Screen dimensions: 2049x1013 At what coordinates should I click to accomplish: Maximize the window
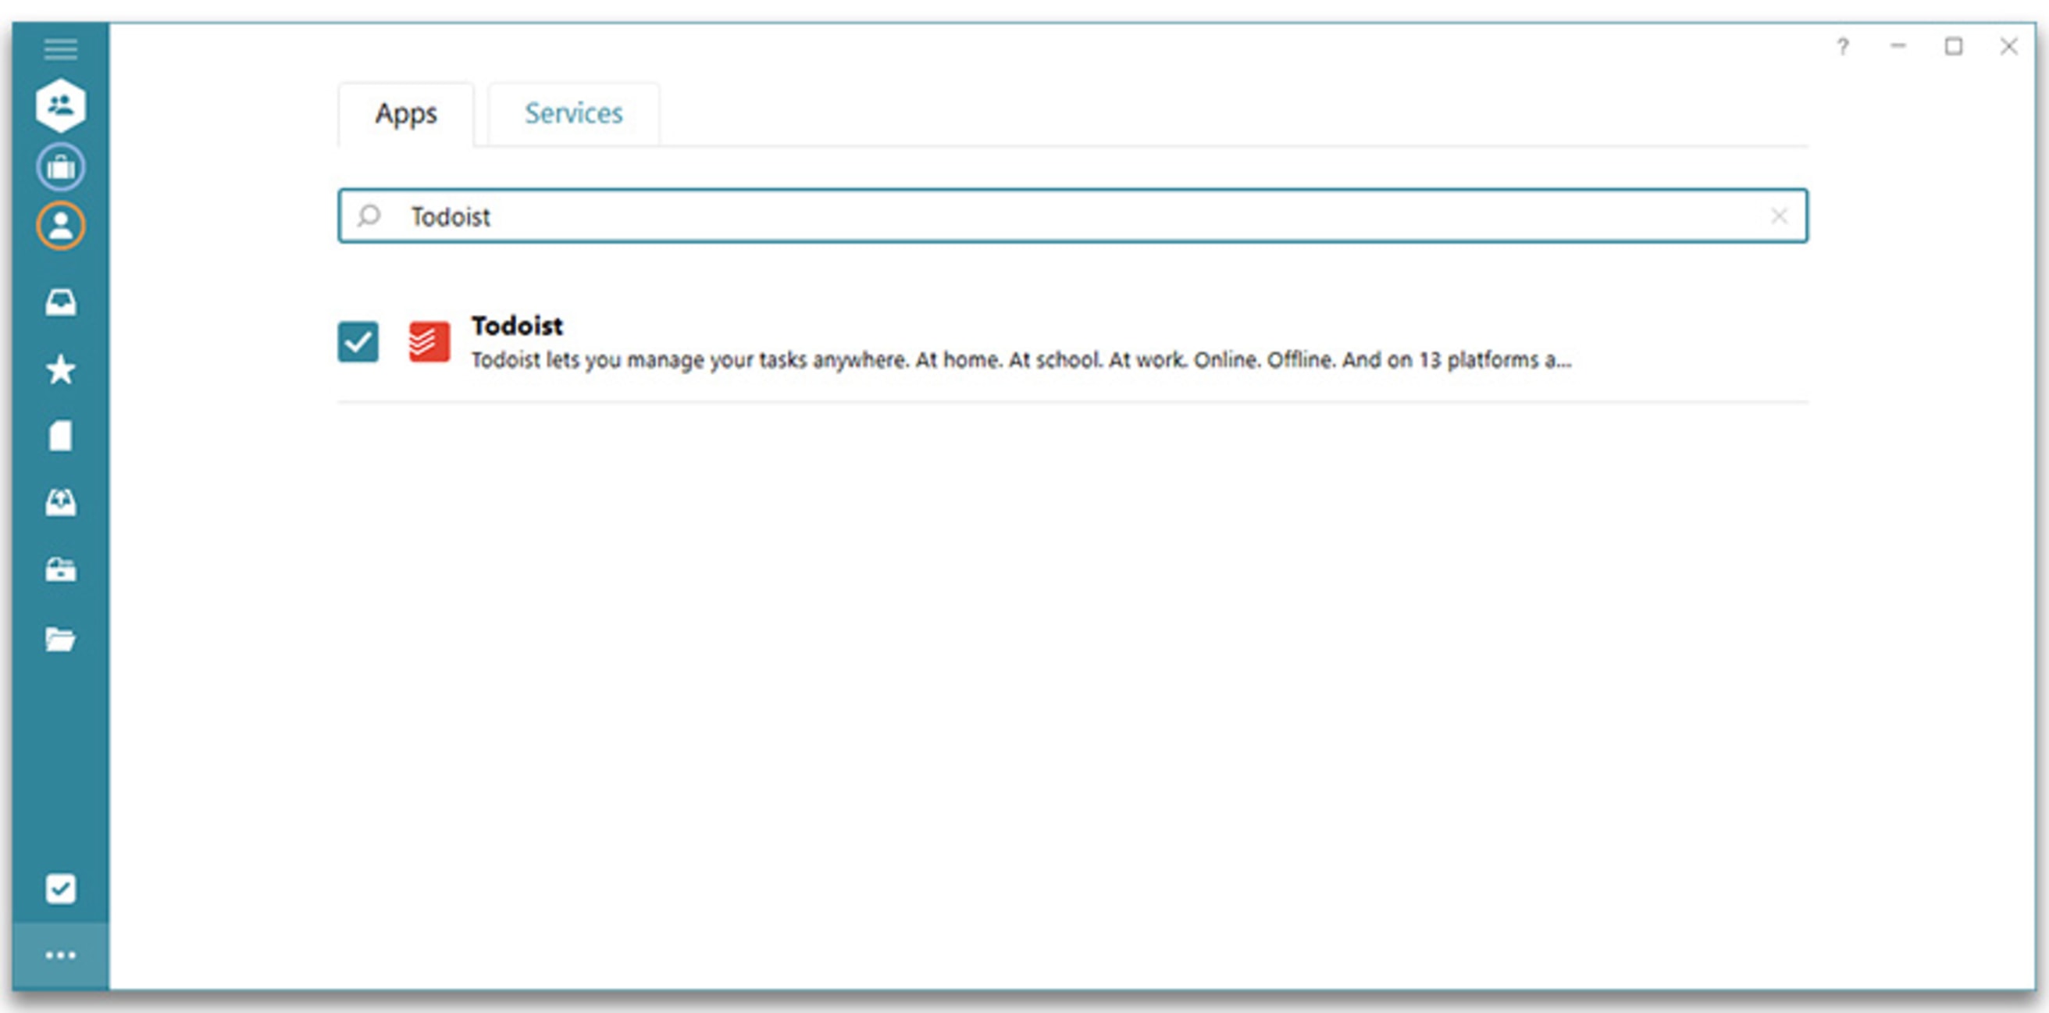[1954, 47]
